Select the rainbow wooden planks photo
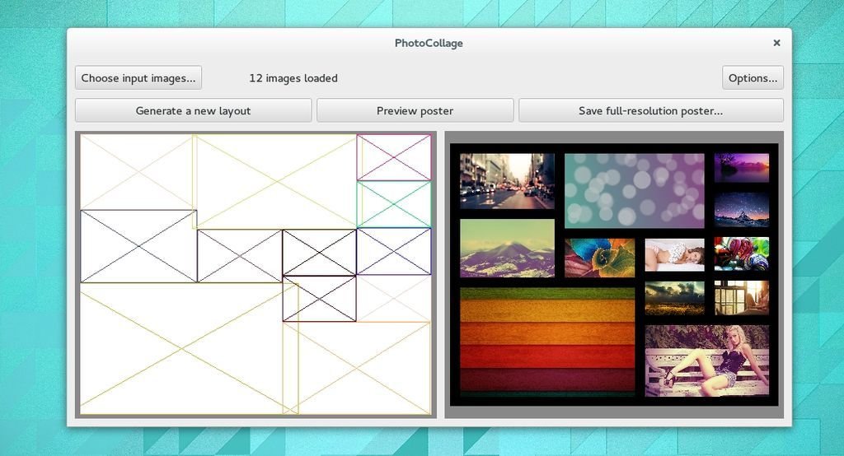This screenshot has height=456, width=844. (547, 339)
